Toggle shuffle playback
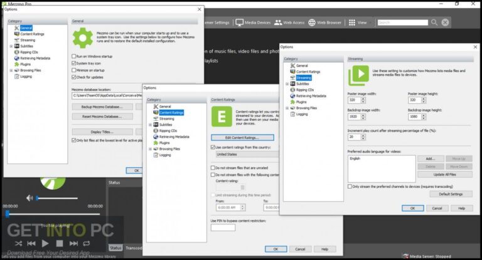Screen dimensions: 482x260 tap(18, 244)
